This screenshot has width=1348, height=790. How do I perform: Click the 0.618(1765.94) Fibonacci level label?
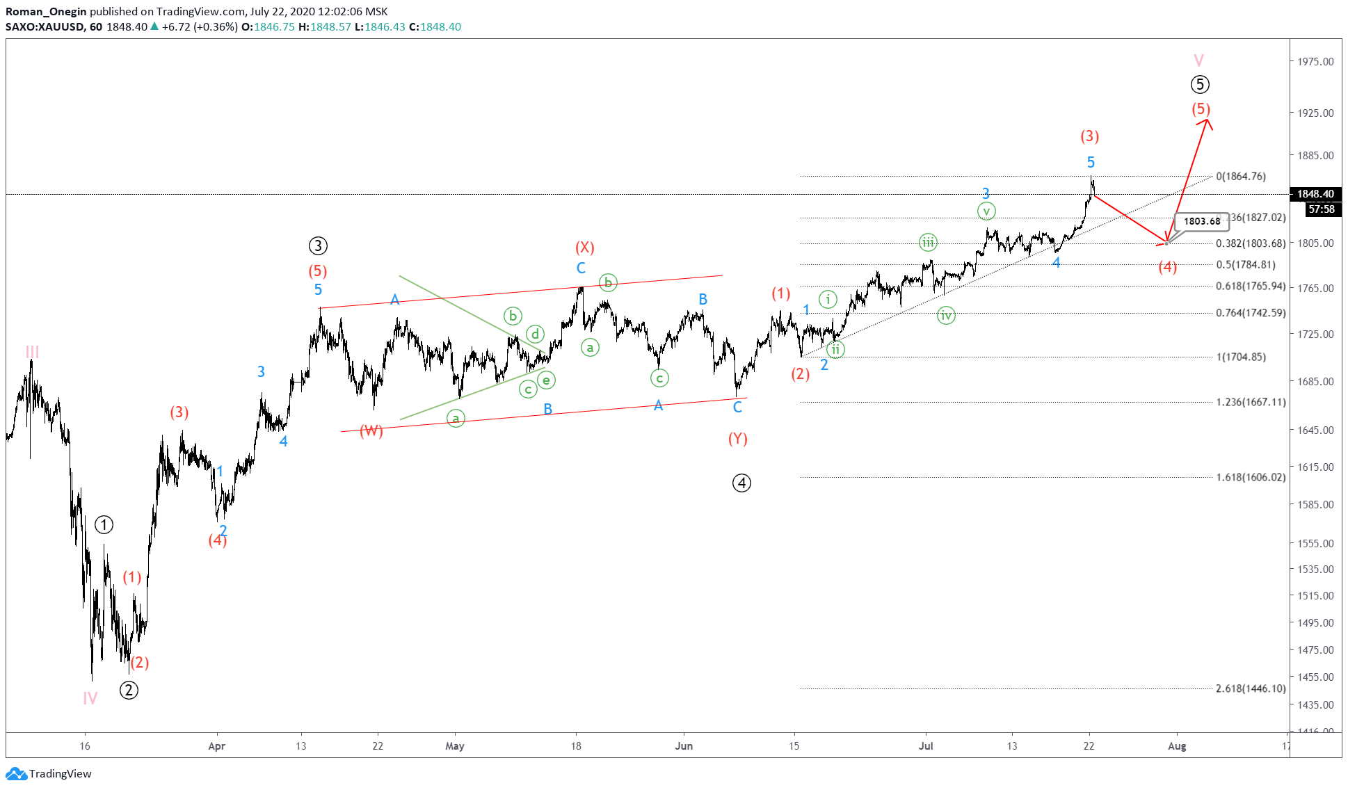[x=1250, y=286]
